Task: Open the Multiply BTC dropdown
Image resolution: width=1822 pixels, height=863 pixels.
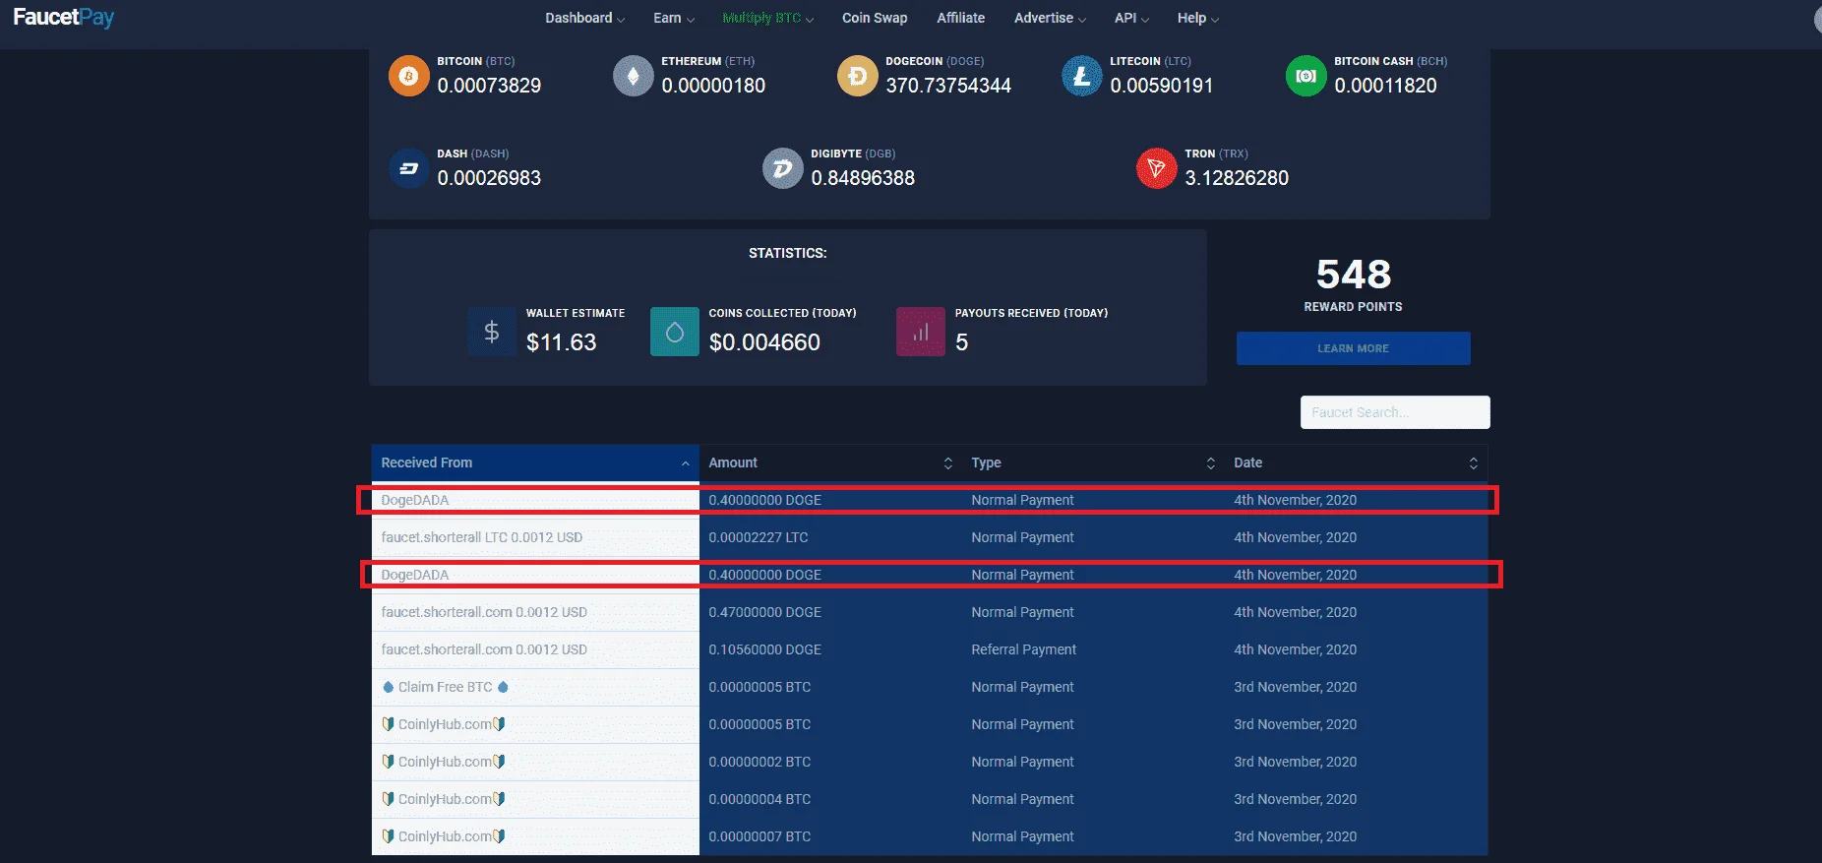Action: click(767, 18)
